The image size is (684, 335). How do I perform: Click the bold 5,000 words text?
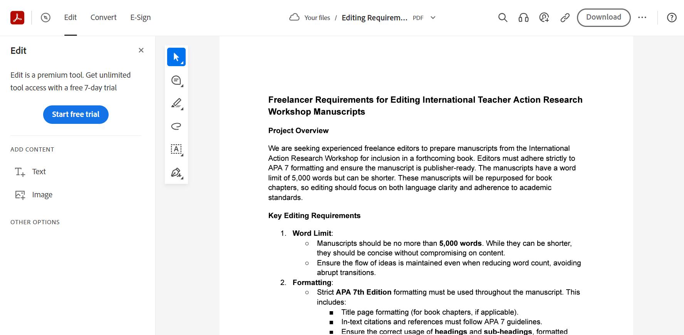pyautogui.click(x=460, y=243)
